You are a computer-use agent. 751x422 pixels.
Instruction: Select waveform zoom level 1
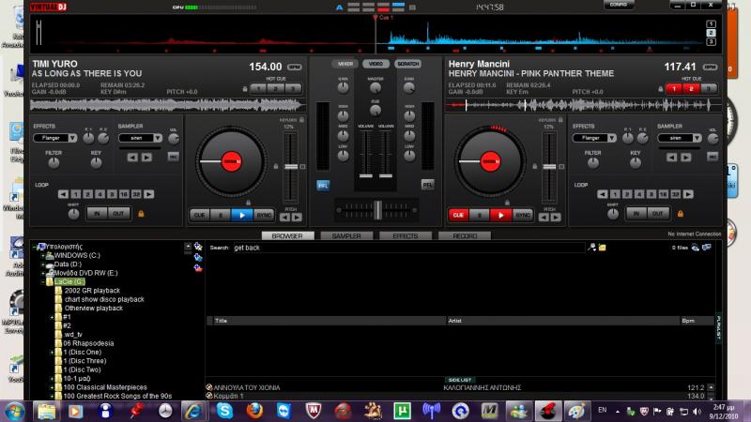[x=711, y=24]
